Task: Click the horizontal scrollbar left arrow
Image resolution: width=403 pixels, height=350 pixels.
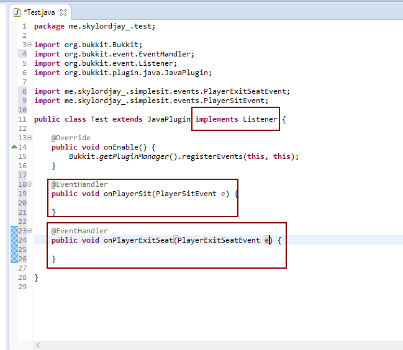Action: 38,346
